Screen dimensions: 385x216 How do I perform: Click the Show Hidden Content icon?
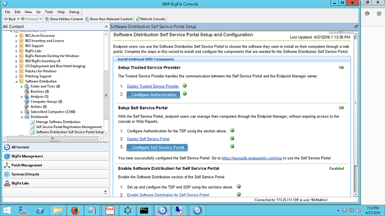click(x=47, y=19)
